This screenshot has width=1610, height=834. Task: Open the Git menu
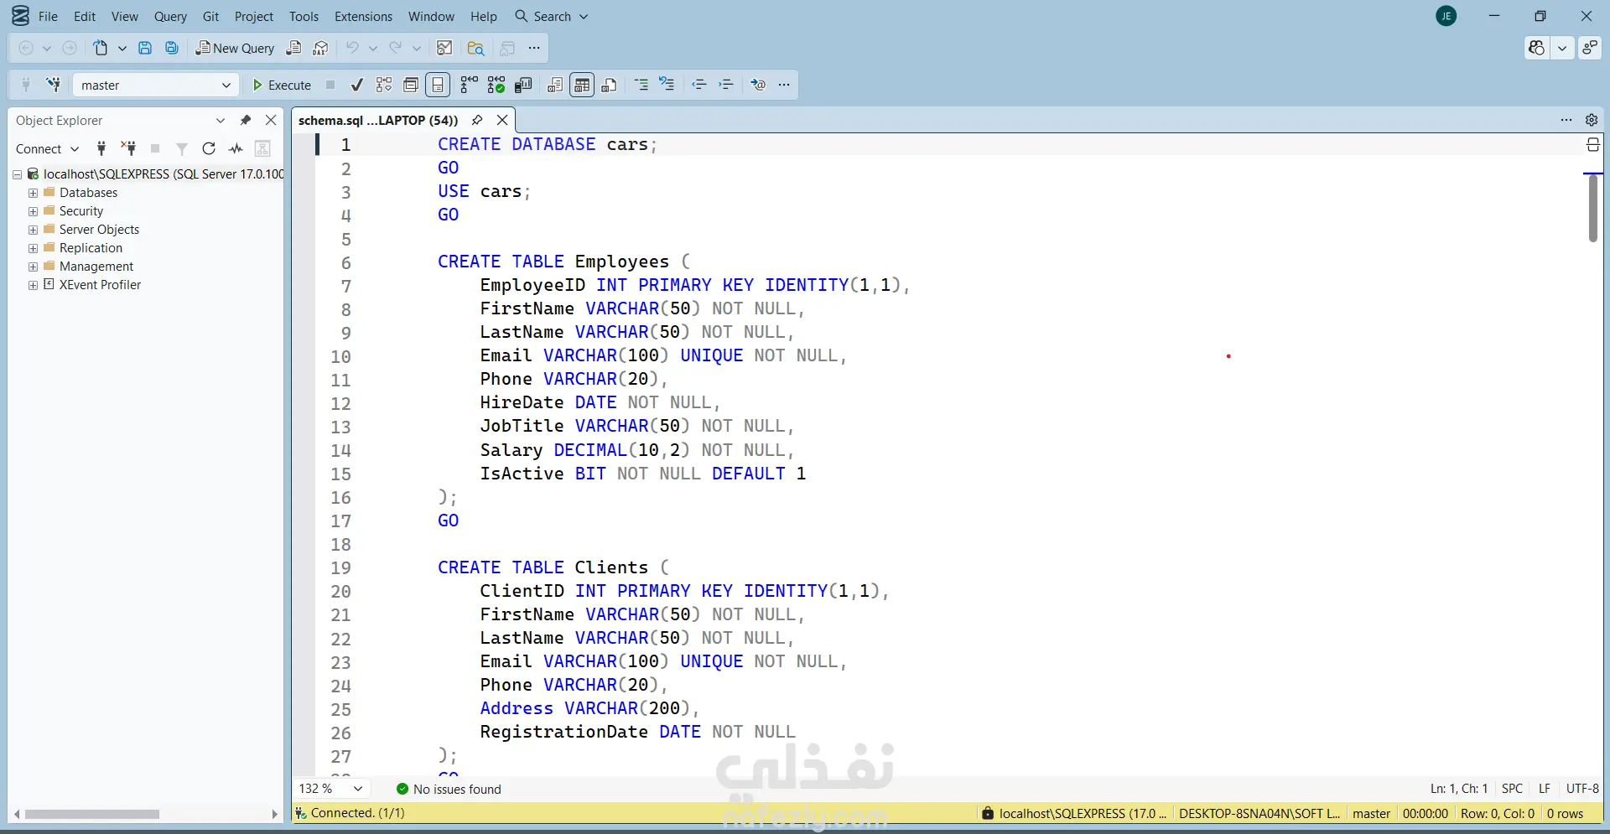click(x=210, y=16)
